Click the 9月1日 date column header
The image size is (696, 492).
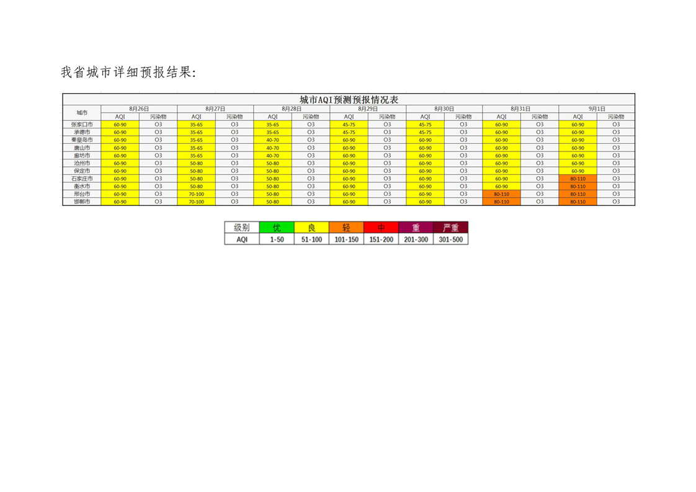597,109
